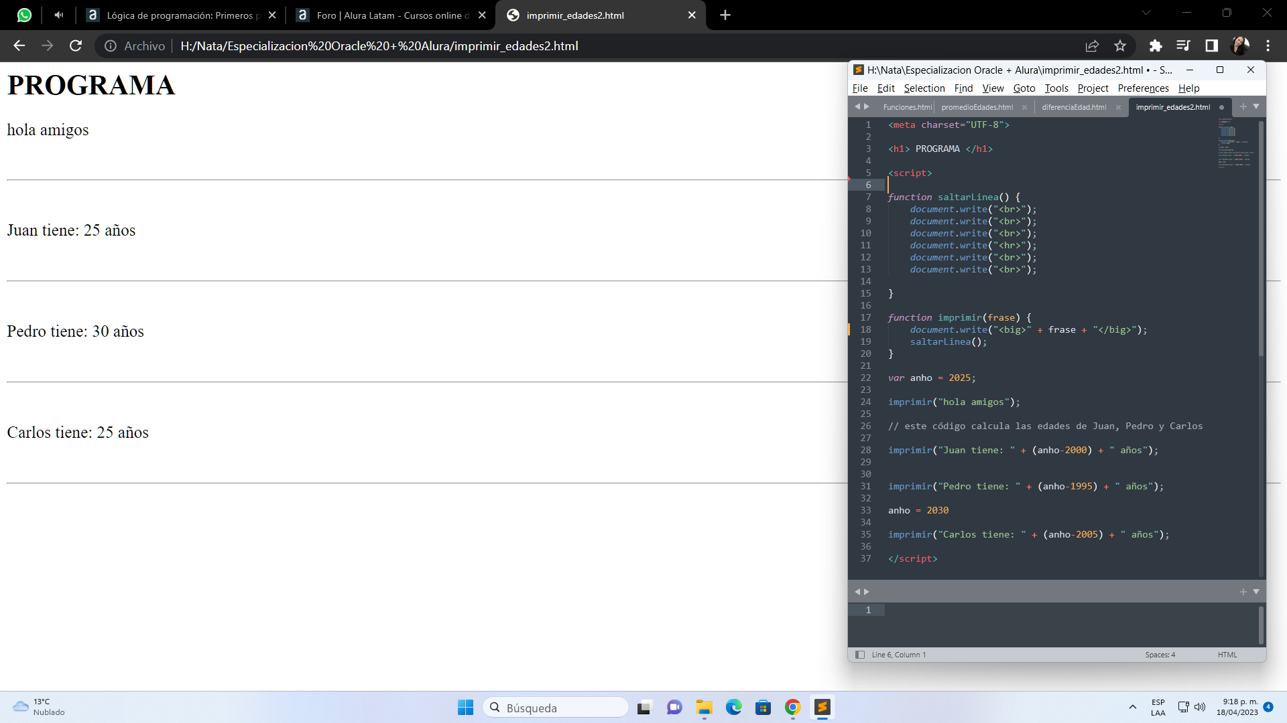Toggle the sidebar icon in Sublime status bar
The height and width of the screenshot is (723, 1287).
[x=860, y=655]
